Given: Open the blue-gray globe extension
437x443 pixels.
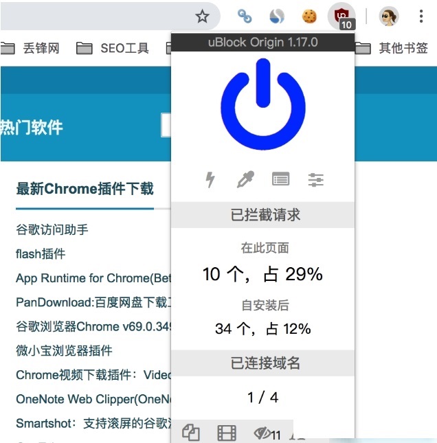Looking at the screenshot, I should (x=277, y=16).
